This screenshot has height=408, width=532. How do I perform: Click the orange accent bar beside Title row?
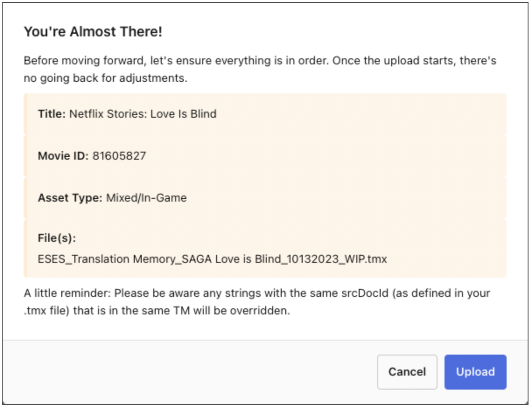(25, 114)
